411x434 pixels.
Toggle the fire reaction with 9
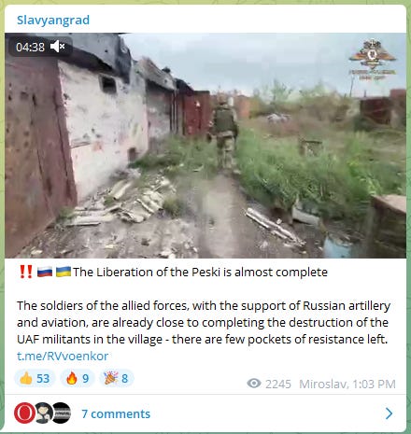coord(78,378)
